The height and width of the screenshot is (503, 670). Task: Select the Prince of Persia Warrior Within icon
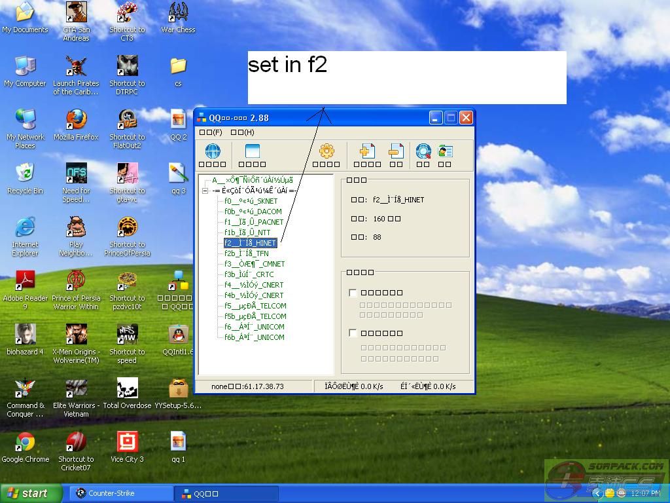point(76,290)
